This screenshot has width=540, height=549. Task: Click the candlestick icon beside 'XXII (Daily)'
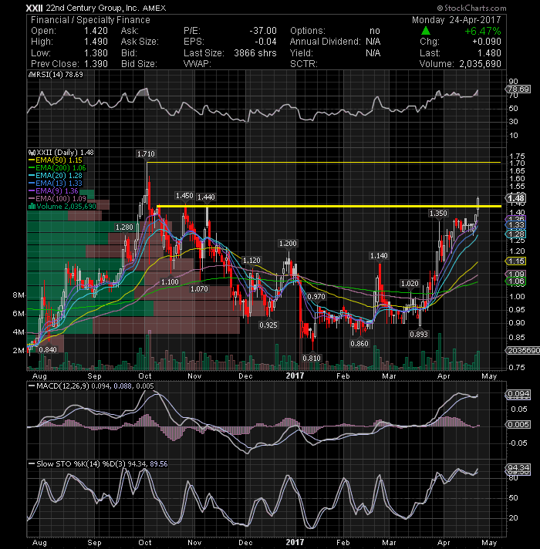(x=32, y=153)
